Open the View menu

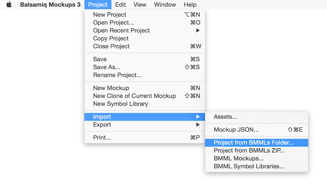[140, 4]
